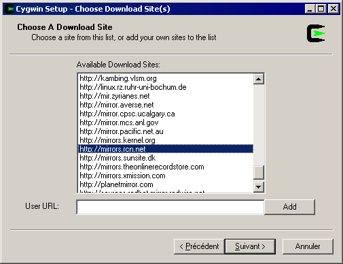
Task: Maximize the Cygwin Setup window
Action: pyautogui.click(x=321, y=9)
